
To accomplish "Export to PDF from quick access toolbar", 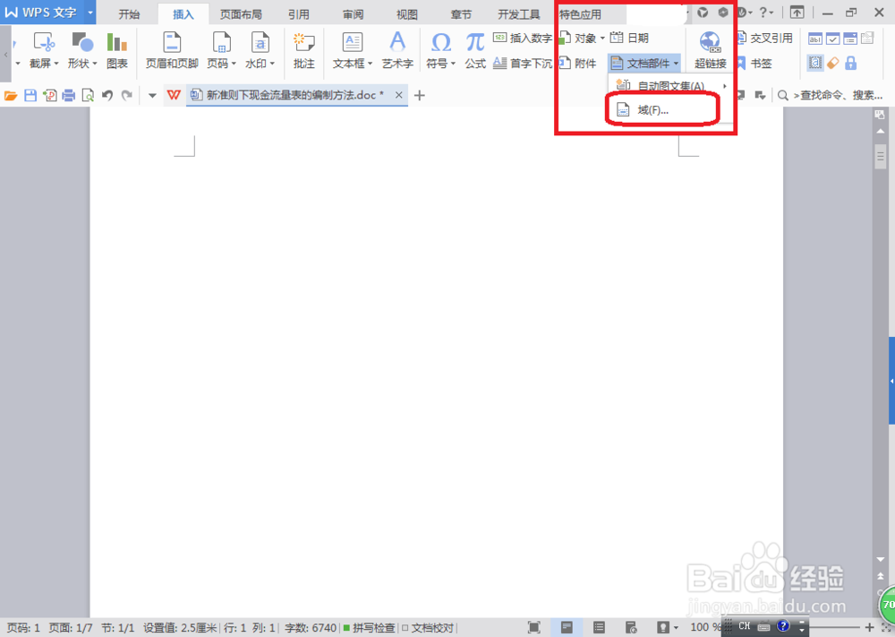I will (x=49, y=95).
